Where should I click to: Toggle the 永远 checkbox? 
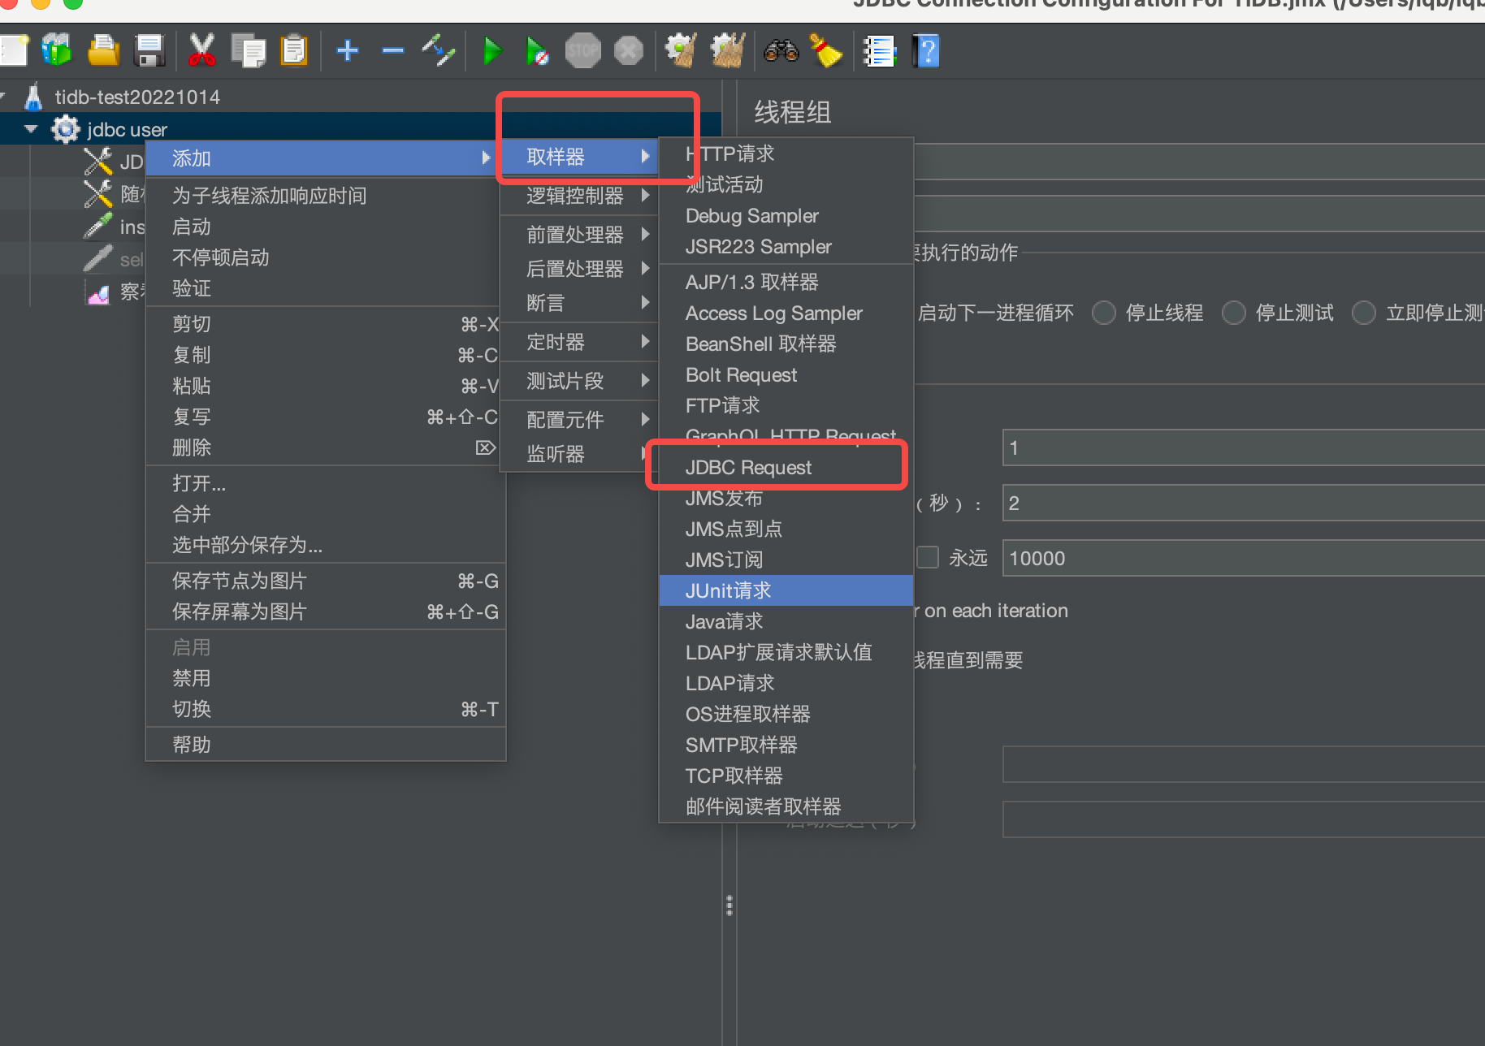tap(928, 557)
